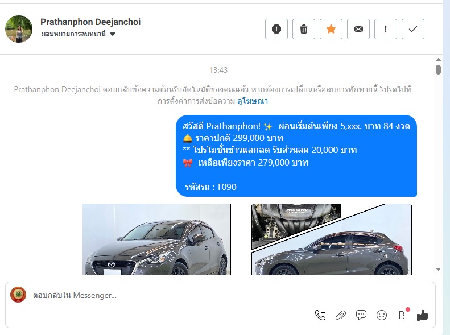
Task: Mark conversation as spam icon
Action: tap(276, 29)
